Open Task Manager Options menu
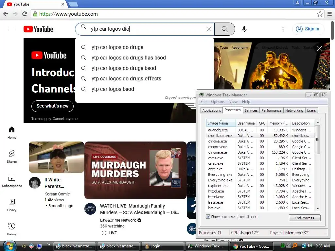 click(x=218, y=102)
